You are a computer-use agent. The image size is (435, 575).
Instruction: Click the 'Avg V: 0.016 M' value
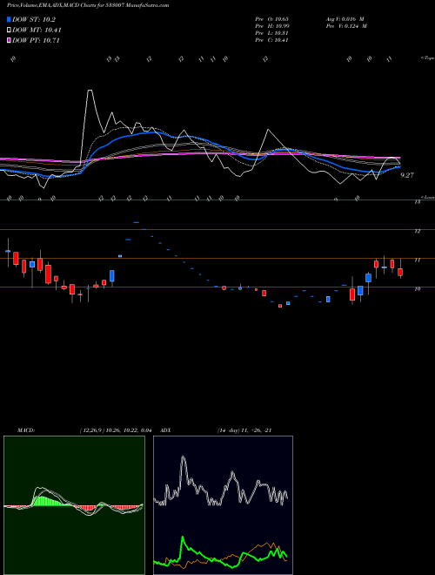point(345,19)
